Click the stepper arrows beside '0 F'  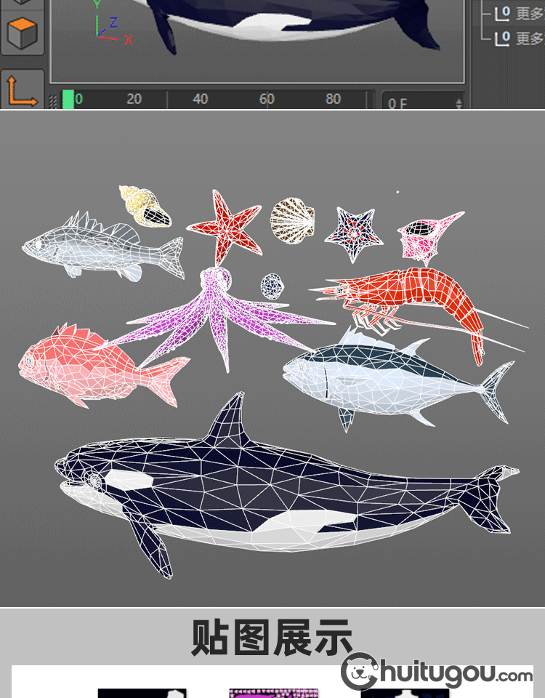point(459,103)
